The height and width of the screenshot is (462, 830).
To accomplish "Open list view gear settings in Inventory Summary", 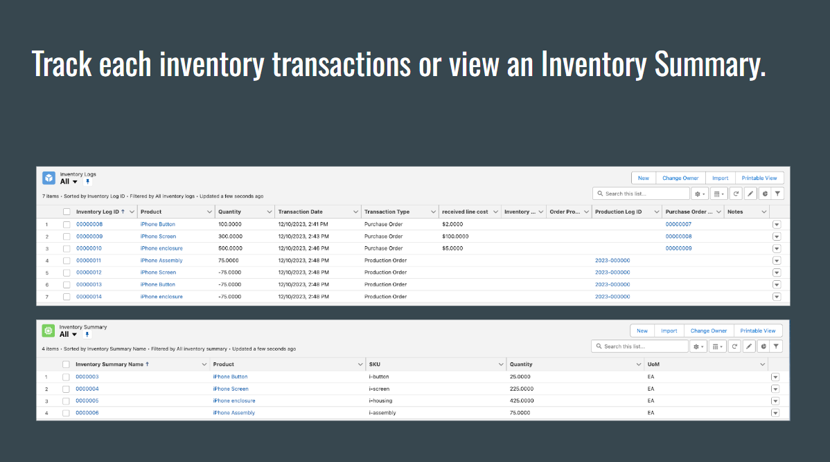I will [698, 346].
